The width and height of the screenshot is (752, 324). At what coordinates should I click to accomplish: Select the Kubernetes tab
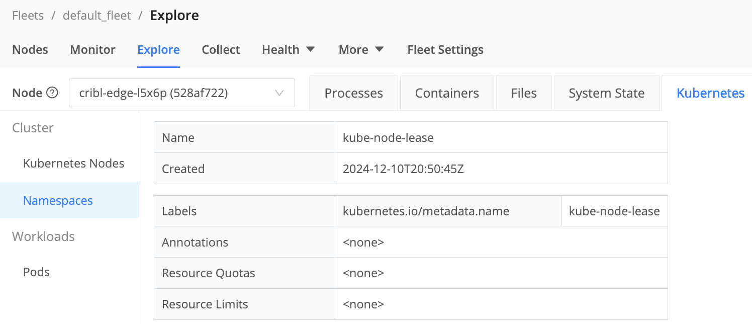710,93
